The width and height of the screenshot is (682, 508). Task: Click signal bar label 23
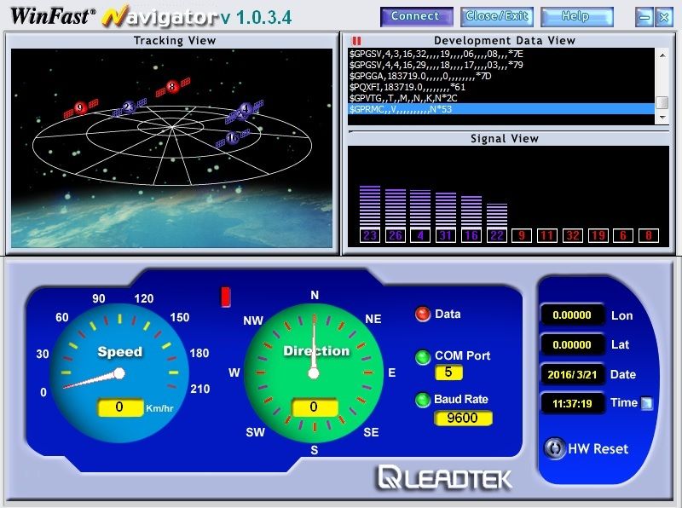370,235
